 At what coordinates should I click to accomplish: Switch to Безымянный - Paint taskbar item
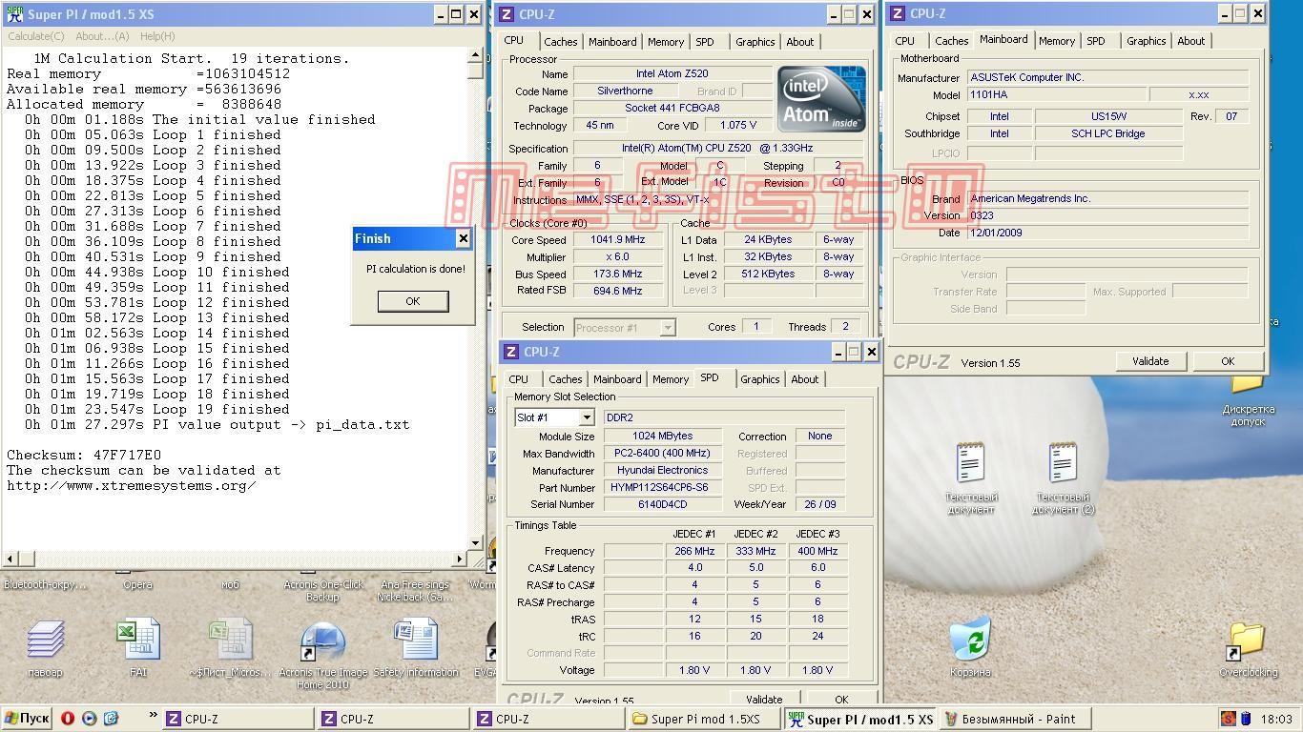pyautogui.click(x=1017, y=720)
